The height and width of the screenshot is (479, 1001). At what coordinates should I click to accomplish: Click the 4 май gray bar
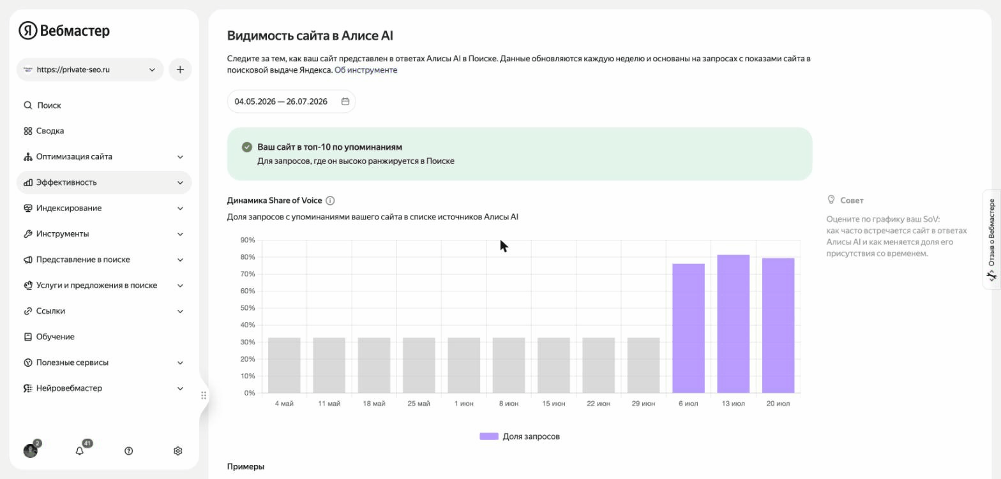[284, 365]
